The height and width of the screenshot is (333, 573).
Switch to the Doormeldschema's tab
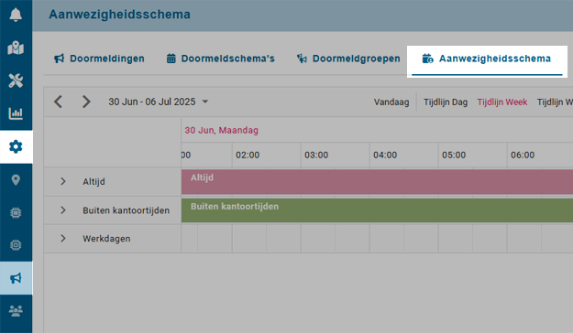click(x=221, y=59)
